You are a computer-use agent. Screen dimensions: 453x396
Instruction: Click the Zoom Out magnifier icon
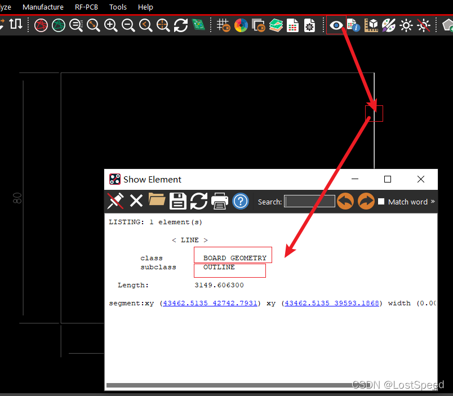pyautogui.click(x=128, y=25)
